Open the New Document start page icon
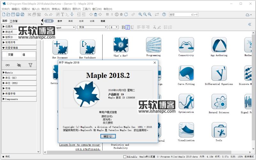This screenshot has width=256, height=160. tap(60, 47)
